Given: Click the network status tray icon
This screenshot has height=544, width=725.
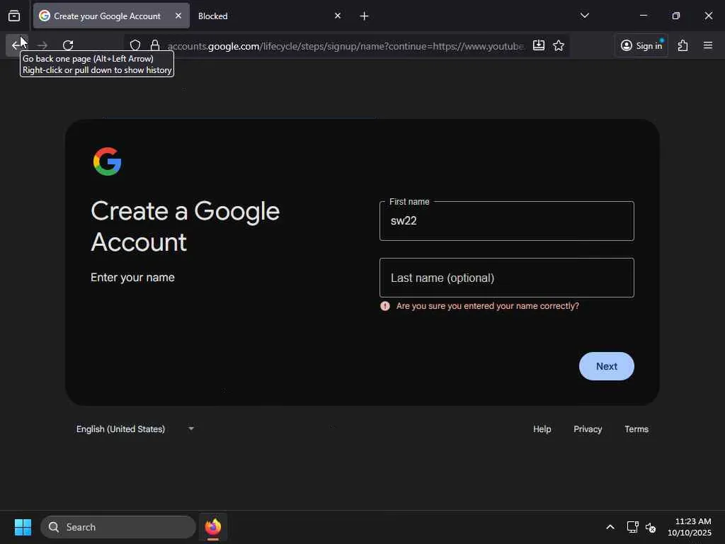Looking at the screenshot, I should coord(632,527).
